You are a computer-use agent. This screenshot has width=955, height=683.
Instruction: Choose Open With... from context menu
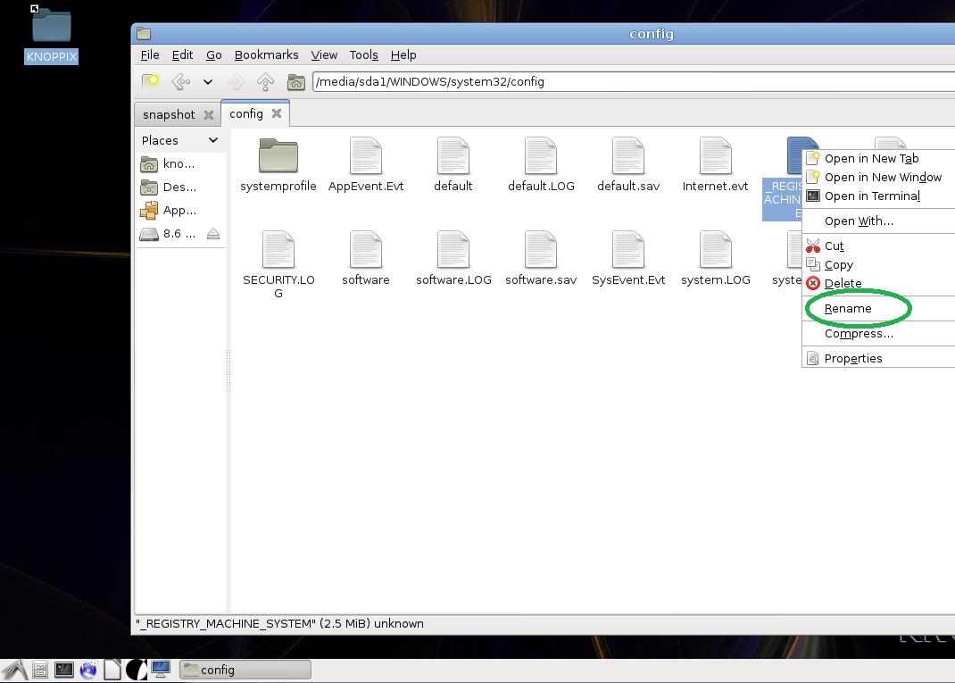[878, 221]
